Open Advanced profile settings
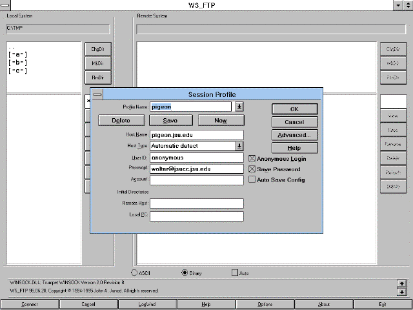 (x=294, y=135)
